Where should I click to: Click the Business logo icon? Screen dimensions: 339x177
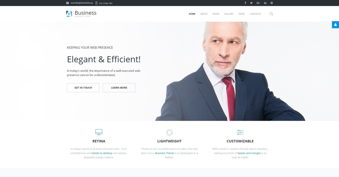click(x=69, y=14)
